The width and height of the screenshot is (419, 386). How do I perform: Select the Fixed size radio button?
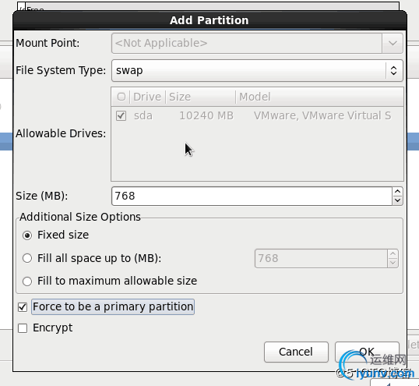tap(27, 235)
